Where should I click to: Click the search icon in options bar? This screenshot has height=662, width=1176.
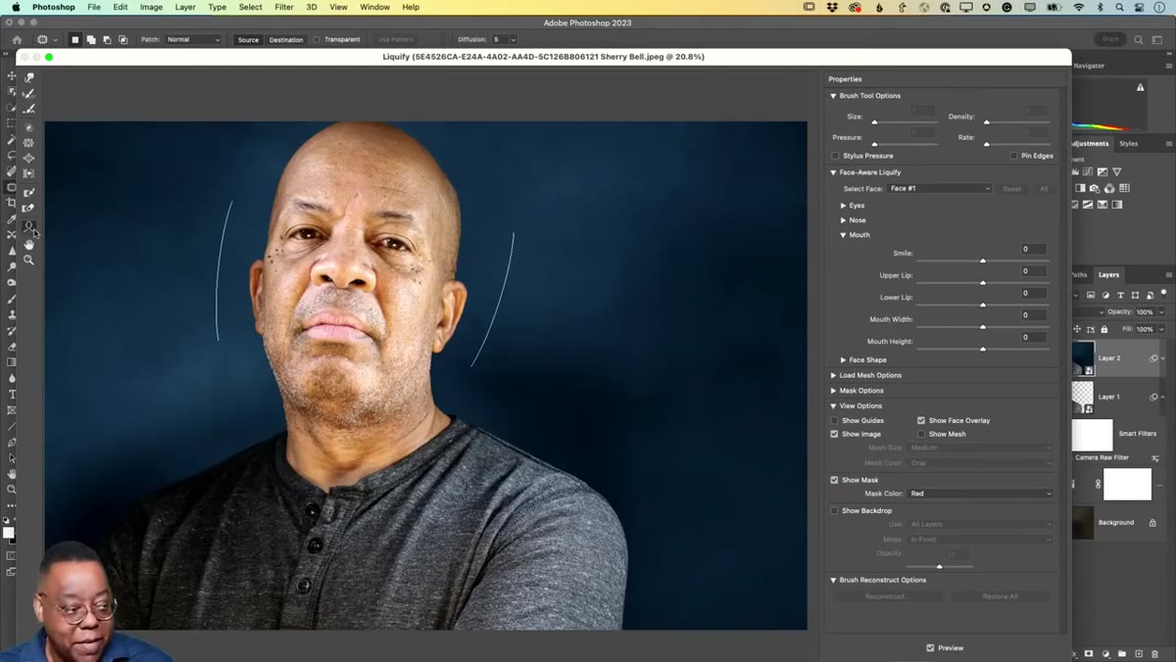[1139, 40]
